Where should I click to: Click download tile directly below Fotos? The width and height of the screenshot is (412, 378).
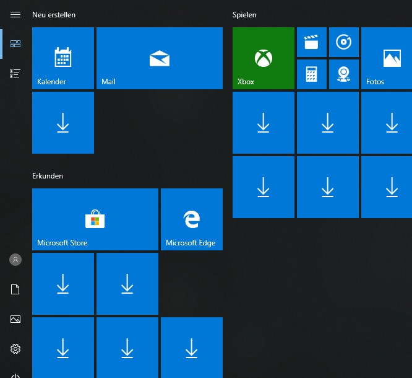387,123
